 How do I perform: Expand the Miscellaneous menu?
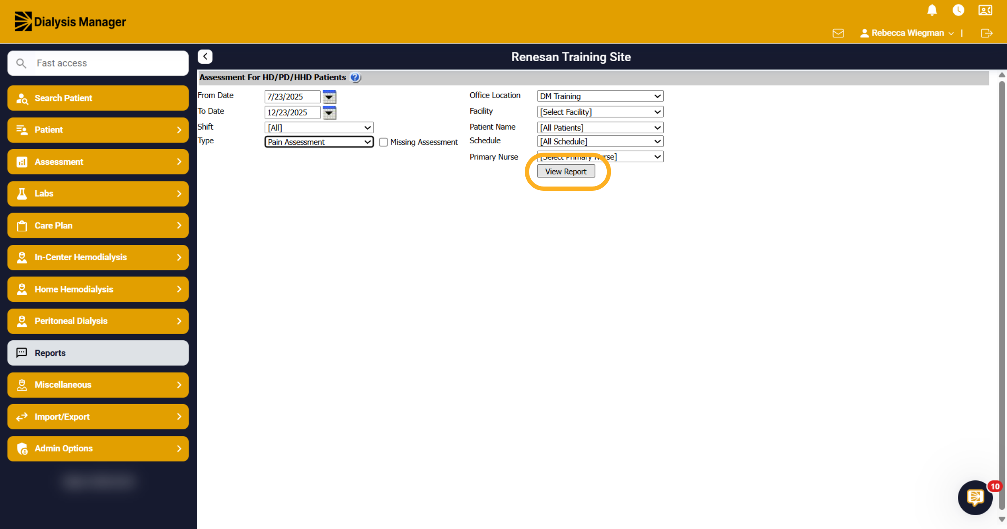click(x=98, y=385)
